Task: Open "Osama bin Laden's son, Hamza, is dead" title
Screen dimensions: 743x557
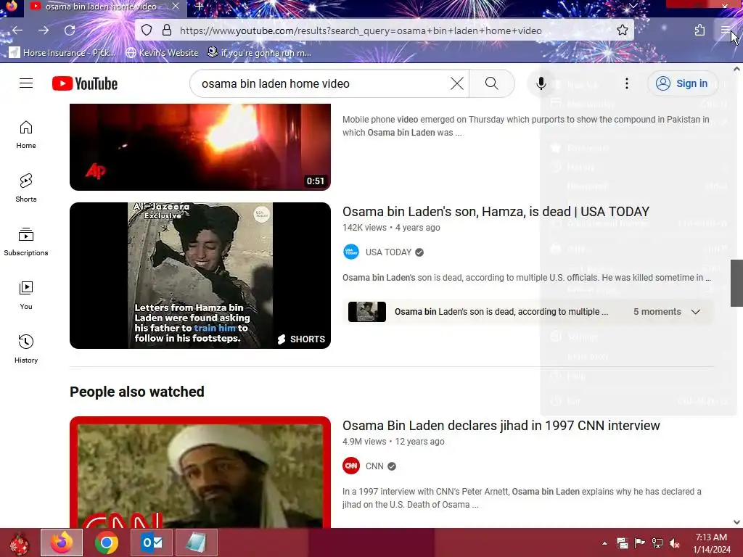Action: 496,211
